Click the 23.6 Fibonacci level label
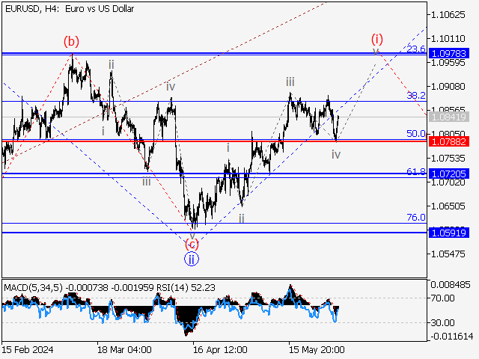479x359 pixels. pyautogui.click(x=416, y=49)
